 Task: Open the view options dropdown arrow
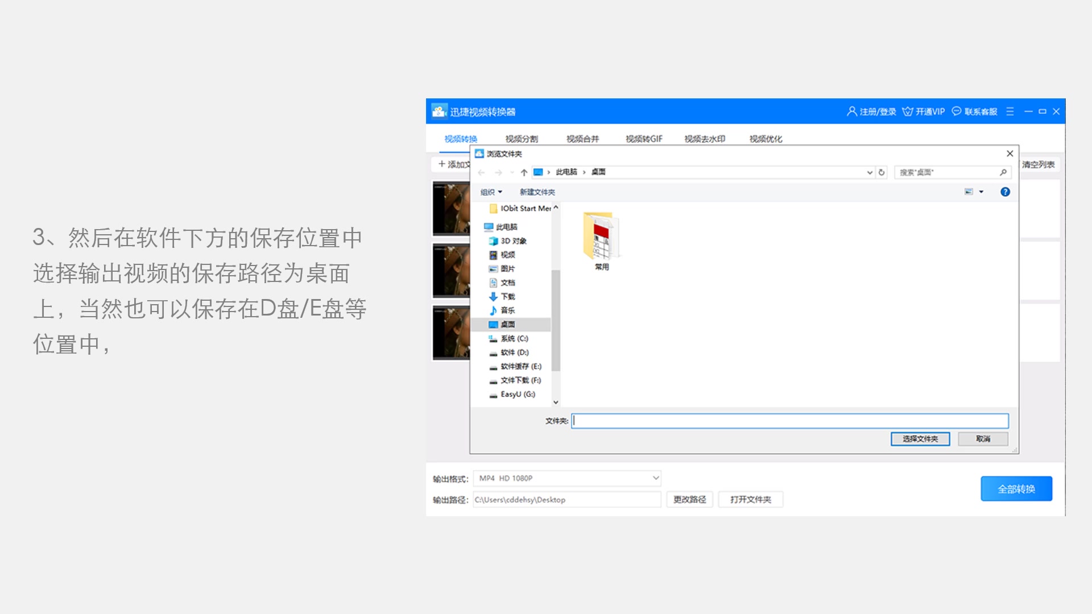click(x=981, y=192)
